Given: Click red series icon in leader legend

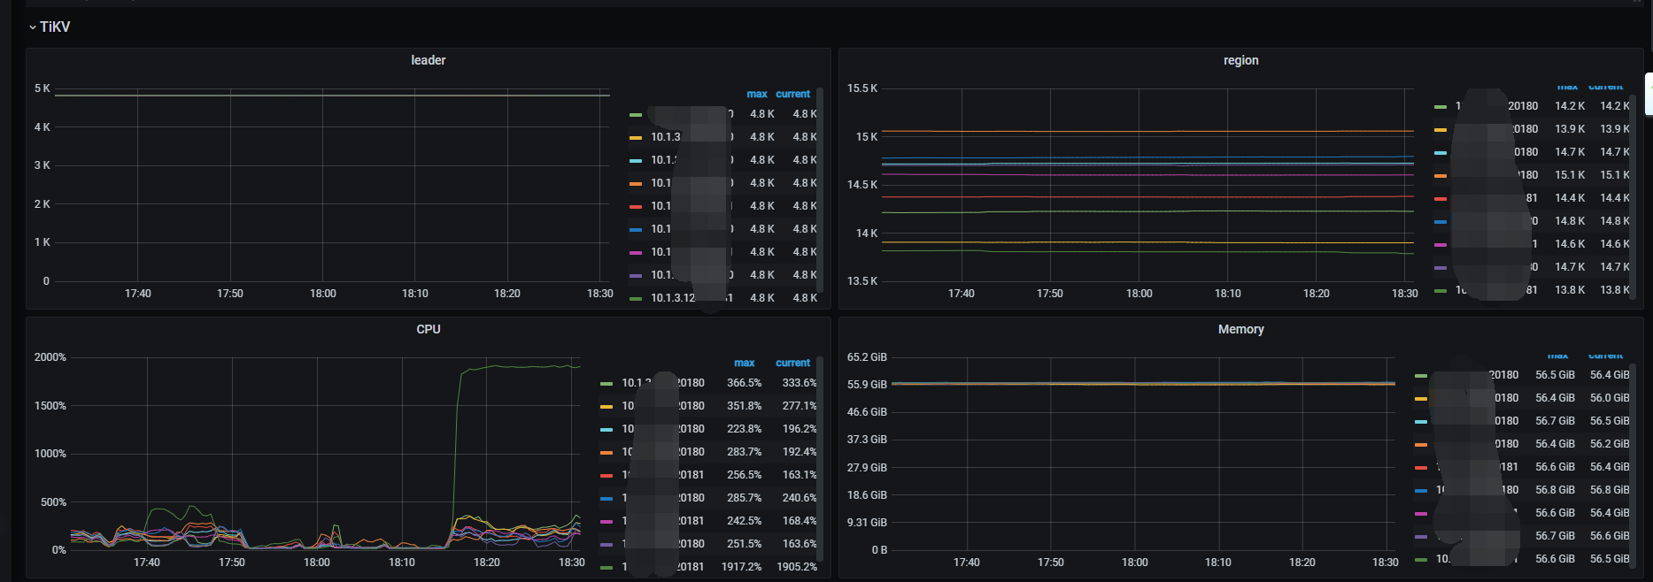Looking at the screenshot, I should tap(635, 207).
